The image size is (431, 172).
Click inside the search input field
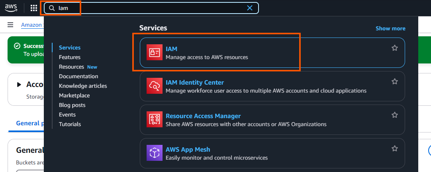click(x=151, y=8)
